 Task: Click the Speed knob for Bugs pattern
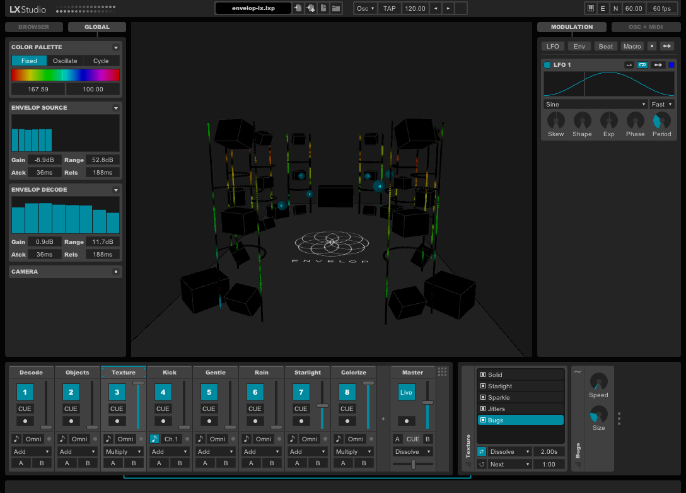pyautogui.click(x=598, y=381)
